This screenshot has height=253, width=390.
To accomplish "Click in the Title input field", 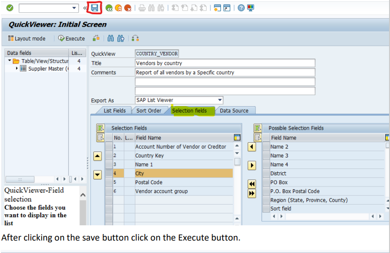I will [x=225, y=63].
